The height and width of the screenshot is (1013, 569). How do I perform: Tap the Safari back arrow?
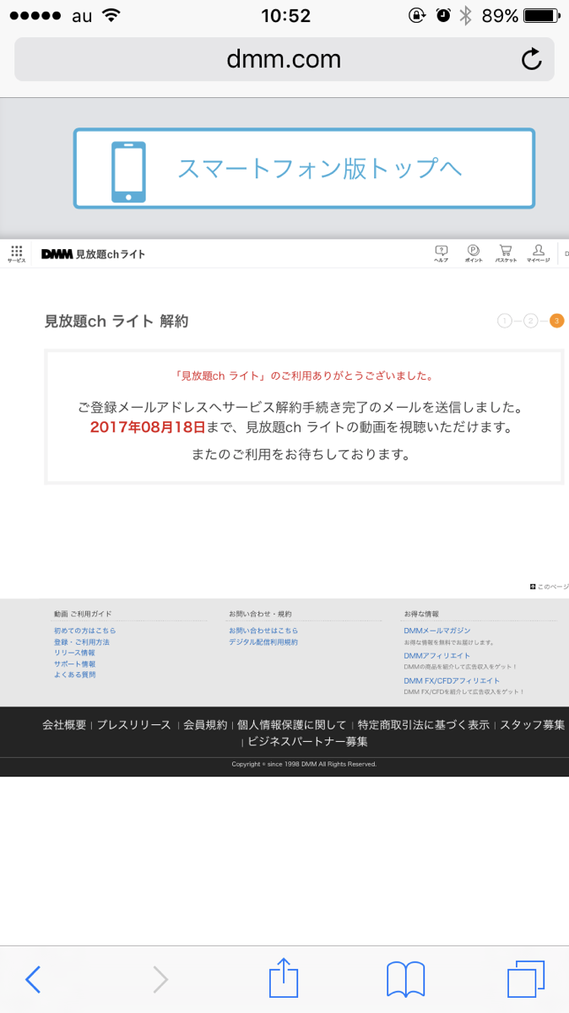pos(33,979)
